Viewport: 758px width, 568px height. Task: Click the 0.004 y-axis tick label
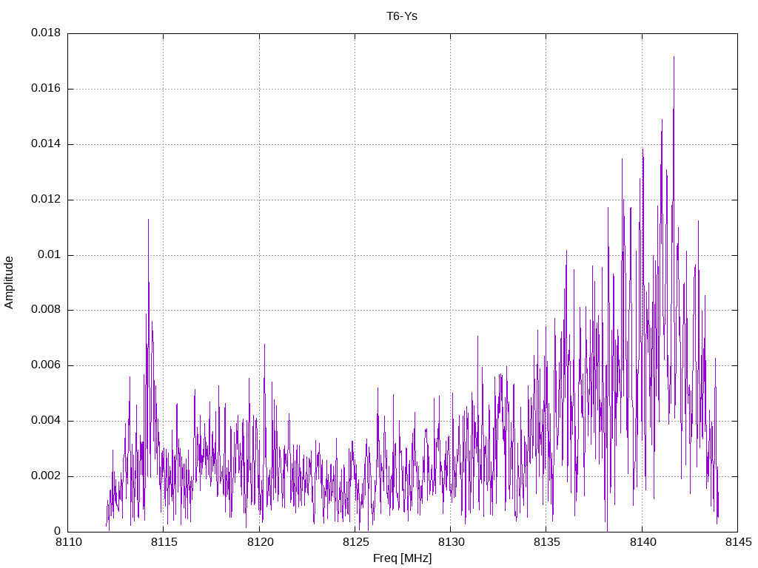(x=46, y=421)
